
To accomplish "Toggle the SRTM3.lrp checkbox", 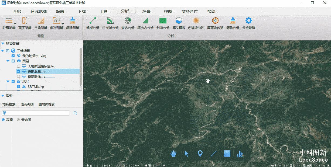I will click(18, 87).
